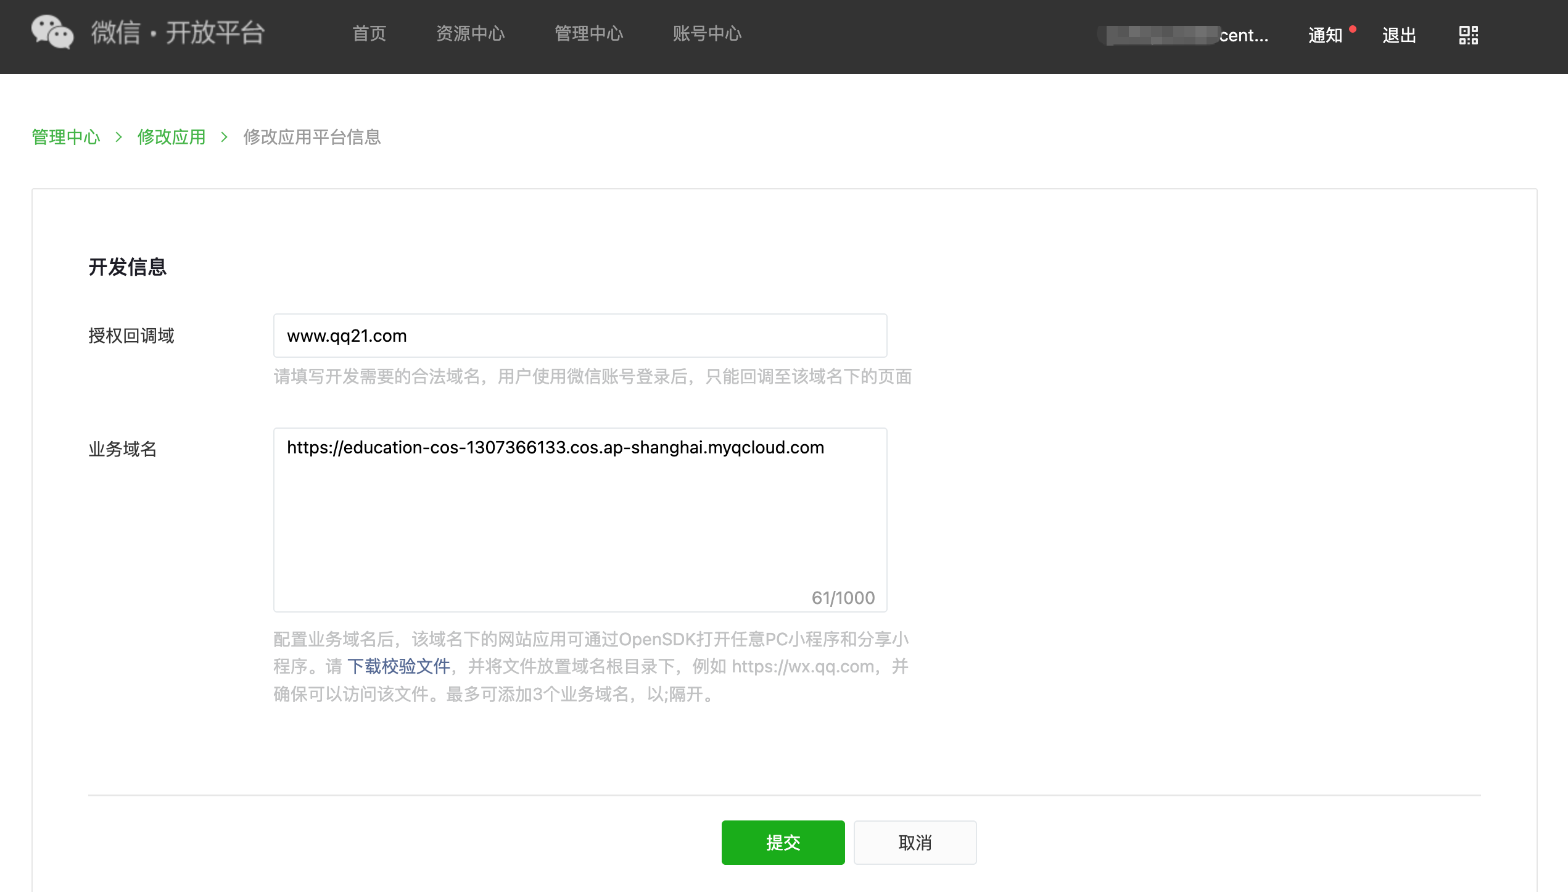Click 退出 to log out
Viewport: 1568px width, 892px height.
[1399, 35]
